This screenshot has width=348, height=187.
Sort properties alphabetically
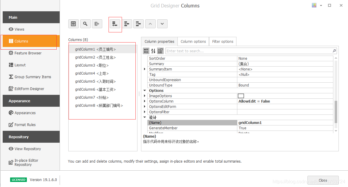pyautogui.click(x=153, y=51)
